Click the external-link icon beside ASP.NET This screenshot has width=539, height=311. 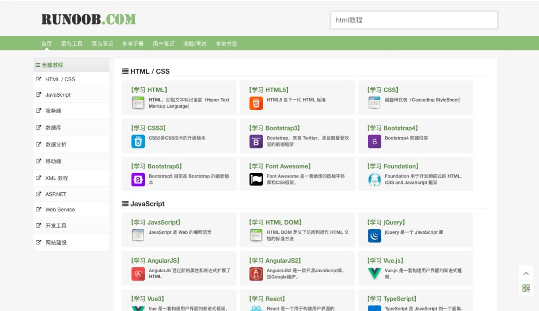[x=38, y=194]
